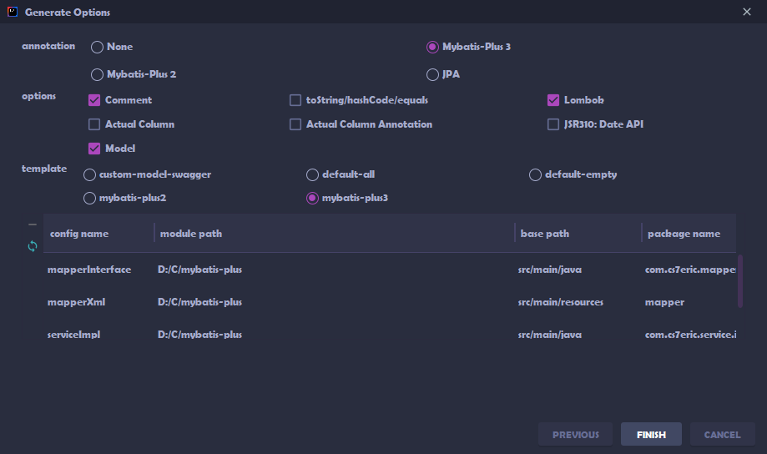This screenshot has width=767, height=454.
Task: Click src/main/java in the mapperInterface row
Action: point(550,270)
